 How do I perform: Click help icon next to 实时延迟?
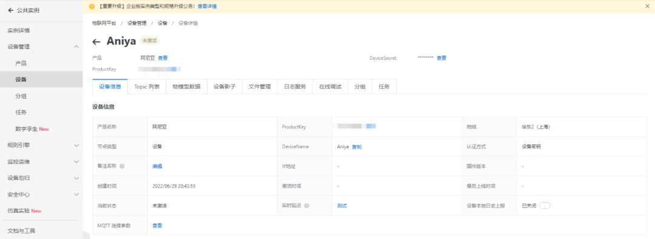click(307, 206)
